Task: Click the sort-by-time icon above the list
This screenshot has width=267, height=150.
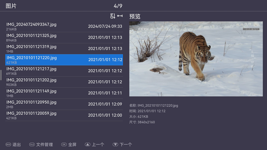Action: [113, 16]
